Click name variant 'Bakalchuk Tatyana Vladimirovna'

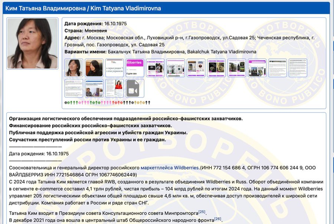(222, 52)
